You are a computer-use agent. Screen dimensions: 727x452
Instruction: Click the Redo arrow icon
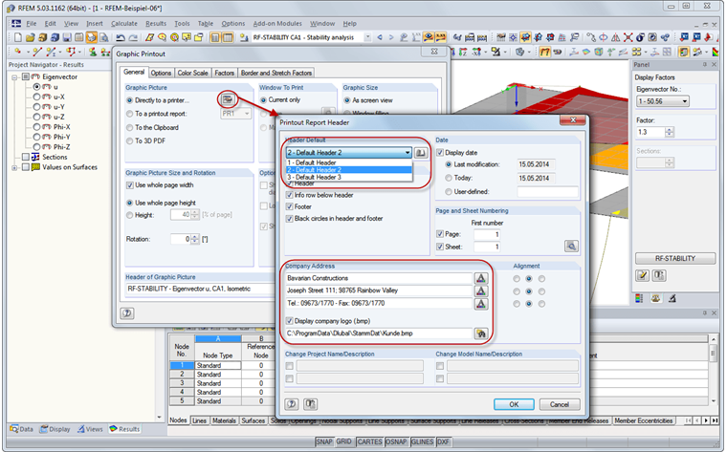(133, 37)
